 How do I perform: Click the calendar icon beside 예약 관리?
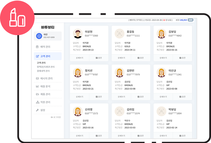point(37,47)
